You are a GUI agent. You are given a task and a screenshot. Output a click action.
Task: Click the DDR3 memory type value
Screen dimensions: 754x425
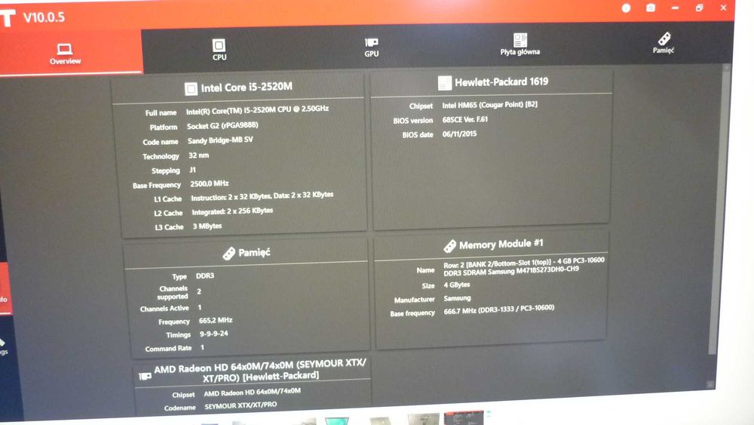click(205, 276)
